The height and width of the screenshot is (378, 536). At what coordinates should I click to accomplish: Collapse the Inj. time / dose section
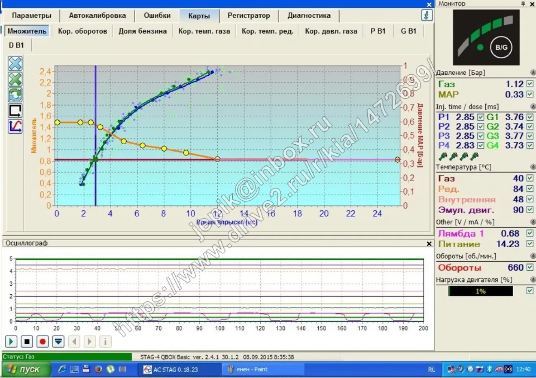(x=533, y=106)
